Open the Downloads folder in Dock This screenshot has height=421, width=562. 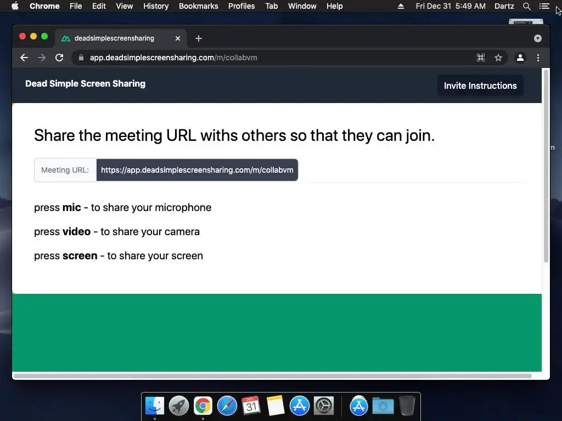click(383, 406)
